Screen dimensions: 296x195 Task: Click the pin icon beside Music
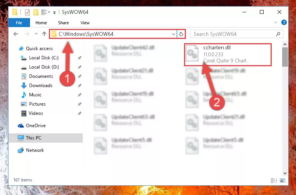coord(80,95)
